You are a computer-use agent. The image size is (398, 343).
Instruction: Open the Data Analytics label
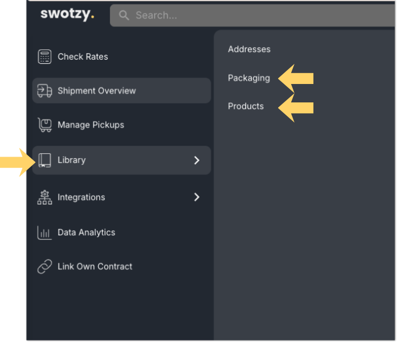(86, 232)
